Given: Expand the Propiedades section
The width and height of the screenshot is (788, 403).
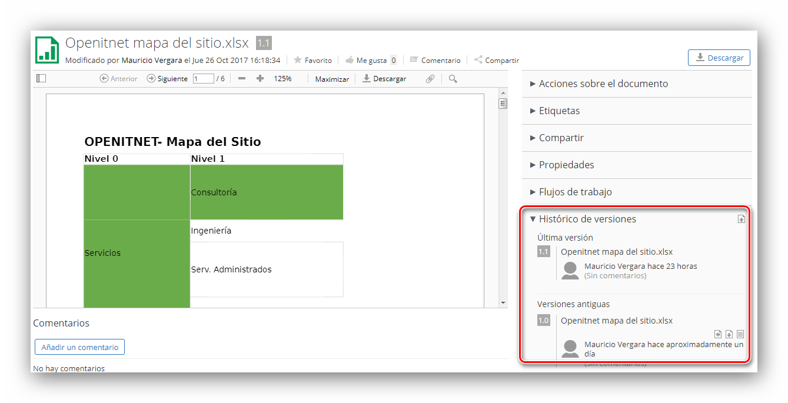Looking at the screenshot, I should point(637,165).
